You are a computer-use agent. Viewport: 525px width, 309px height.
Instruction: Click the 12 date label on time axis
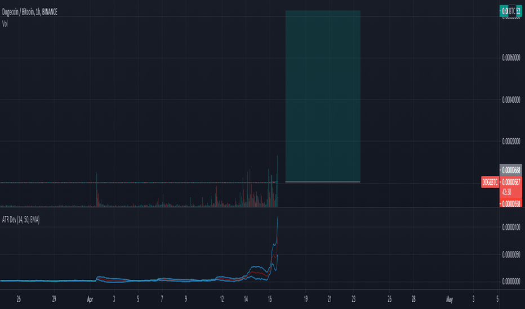[x=221, y=299]
